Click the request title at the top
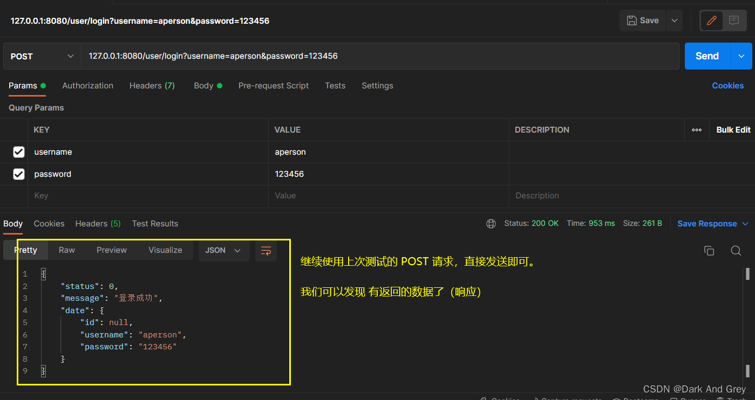This screenshot has height=400, width=755. (x=140, y=21)
